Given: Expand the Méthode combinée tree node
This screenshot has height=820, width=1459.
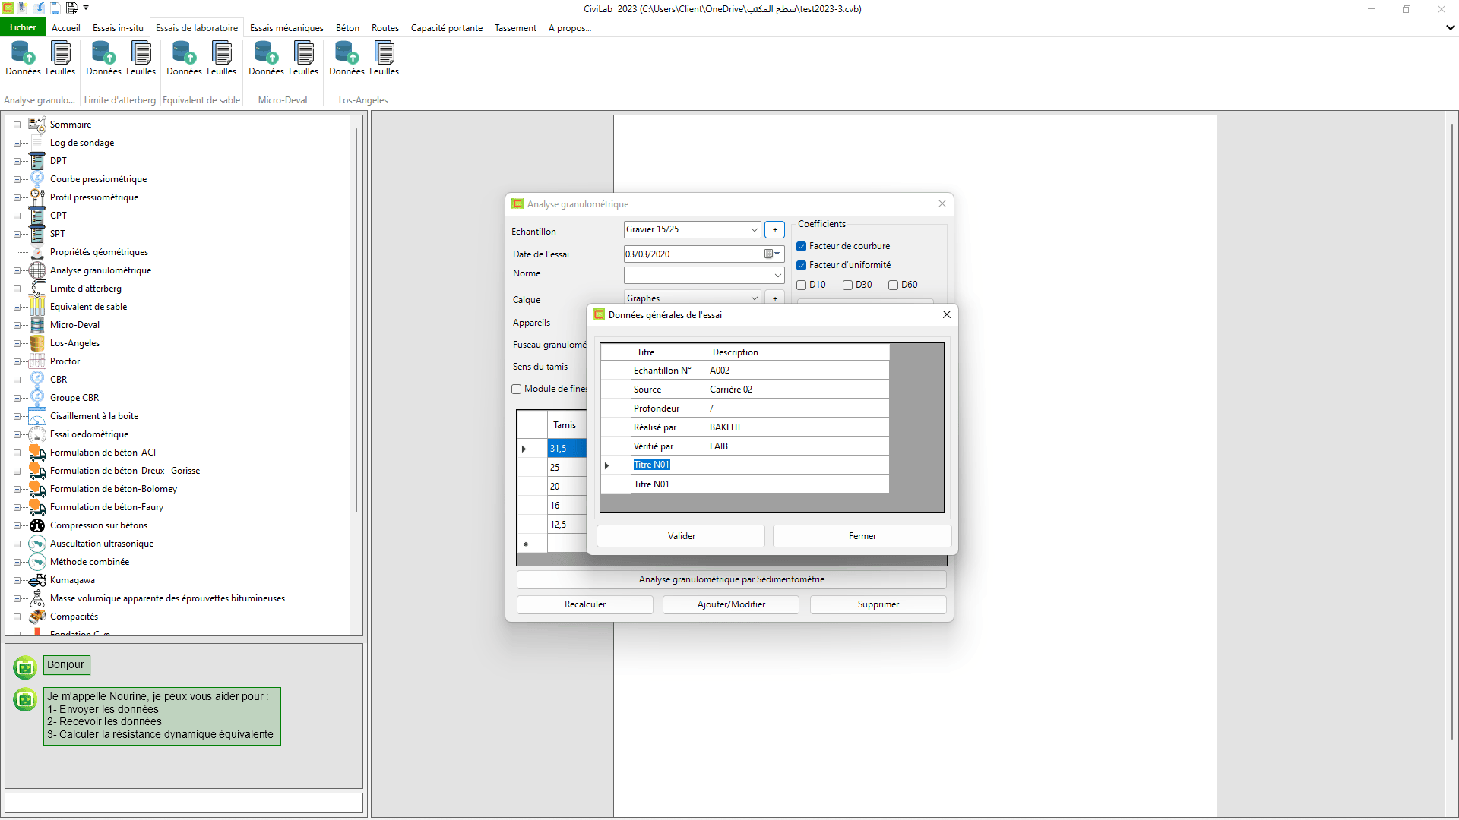Looking at the screenshot, I should (x=17, y=562).
